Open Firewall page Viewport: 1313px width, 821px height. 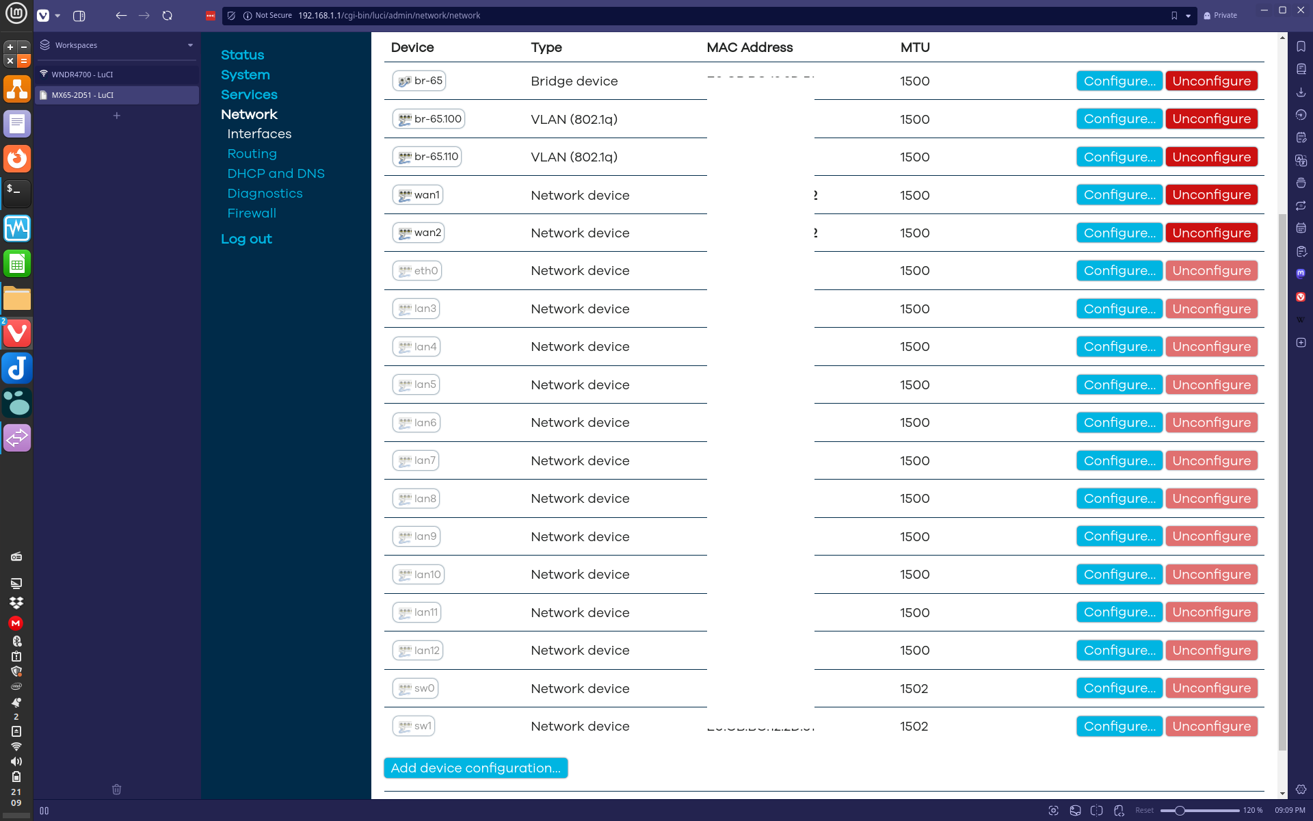252,213
